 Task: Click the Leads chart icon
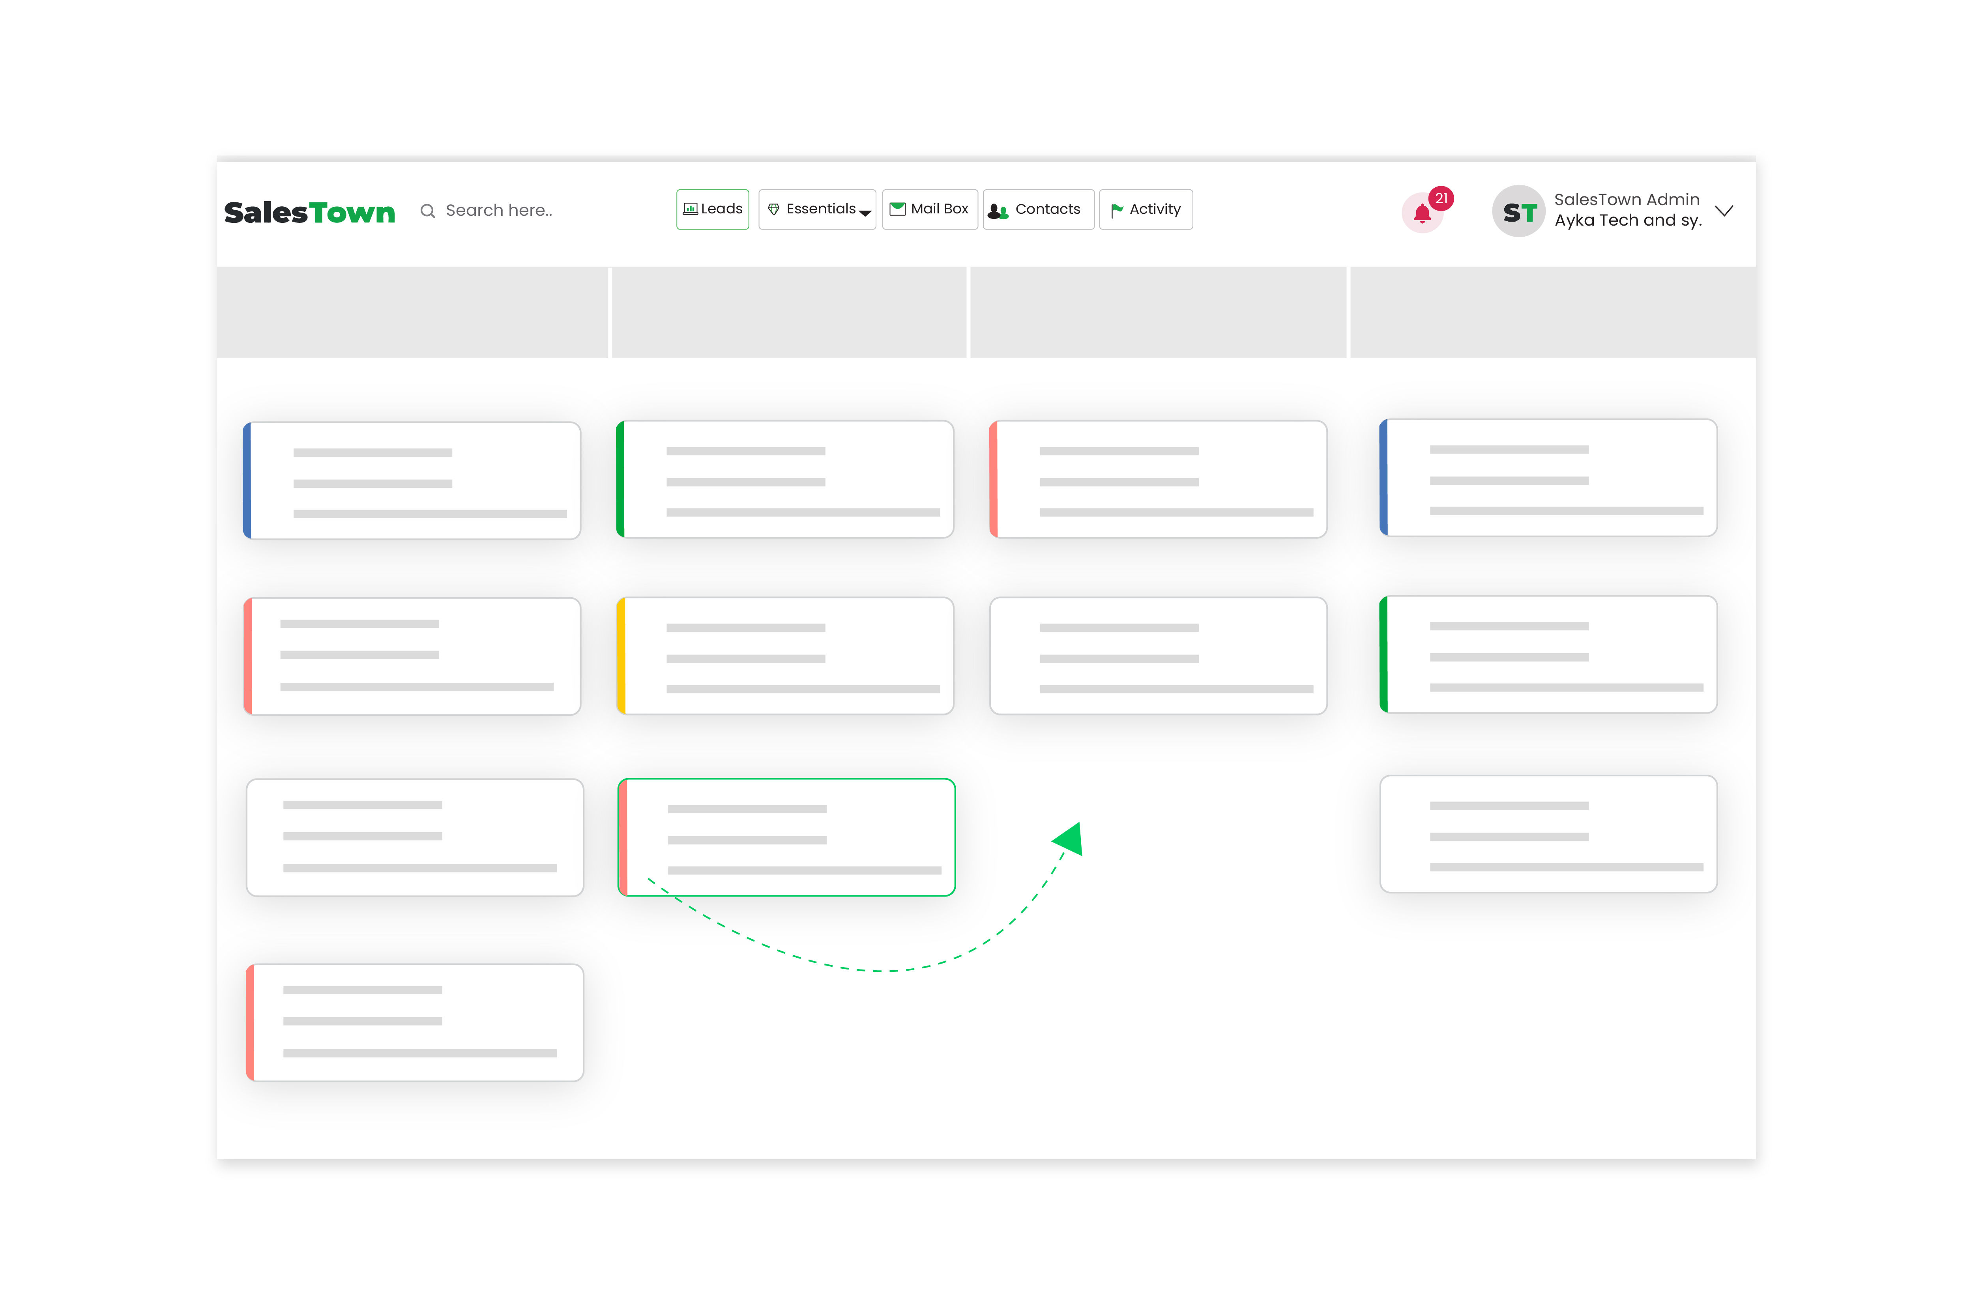pos(691,209)
